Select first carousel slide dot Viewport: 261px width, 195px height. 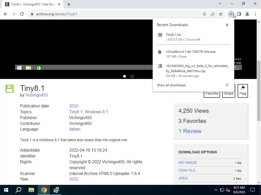coord(124,76)
